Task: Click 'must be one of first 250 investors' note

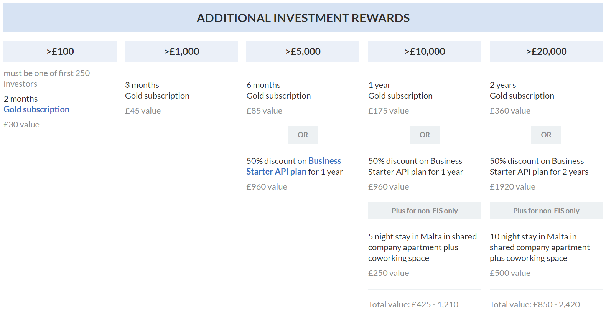Action: click(x=47, y=78)
